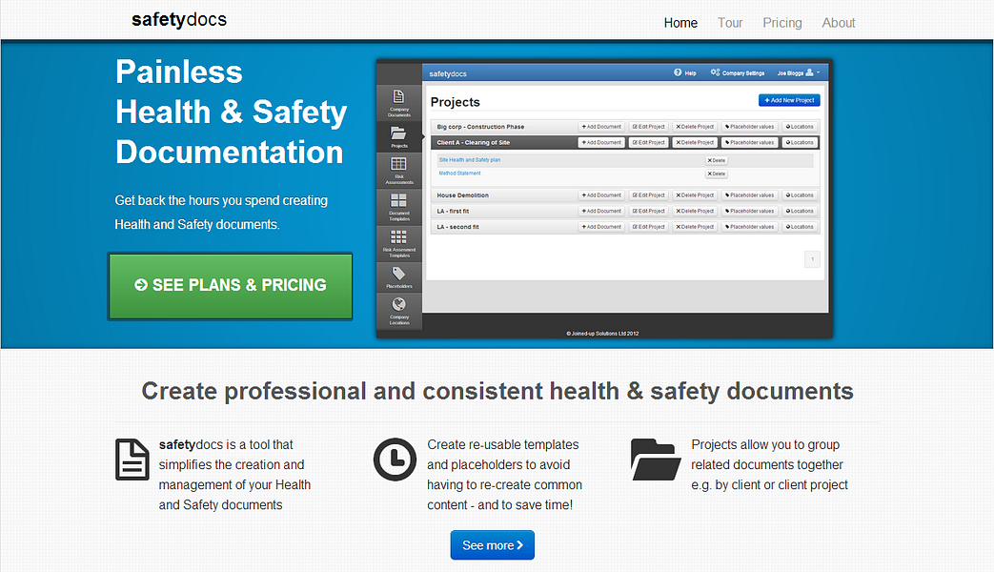Delete the Method Statement document
Screen dimensions: 994x572
pos(717,174)
